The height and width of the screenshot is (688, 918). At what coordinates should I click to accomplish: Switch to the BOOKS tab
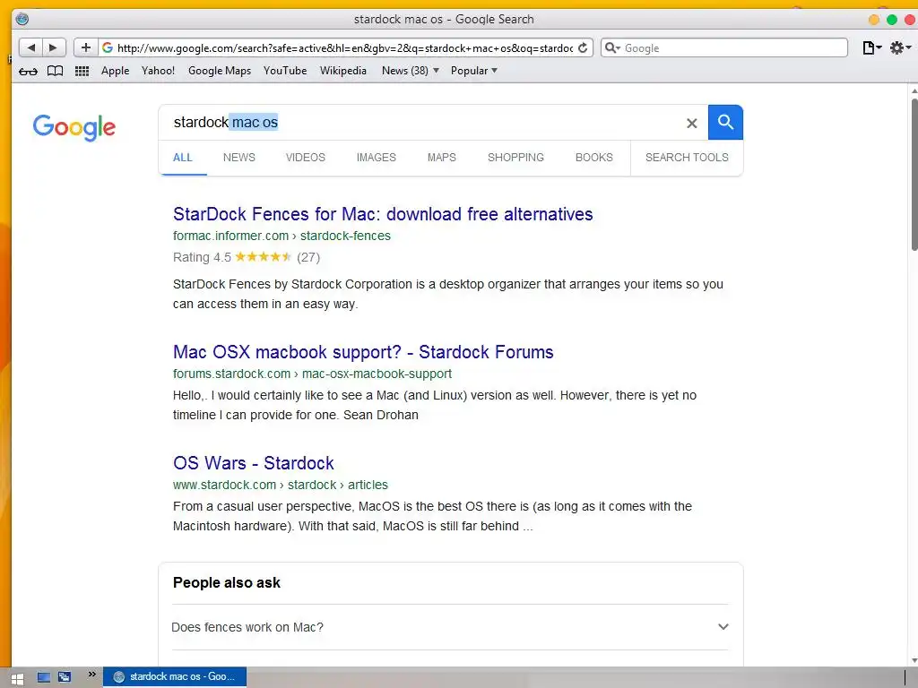(594, 158)
